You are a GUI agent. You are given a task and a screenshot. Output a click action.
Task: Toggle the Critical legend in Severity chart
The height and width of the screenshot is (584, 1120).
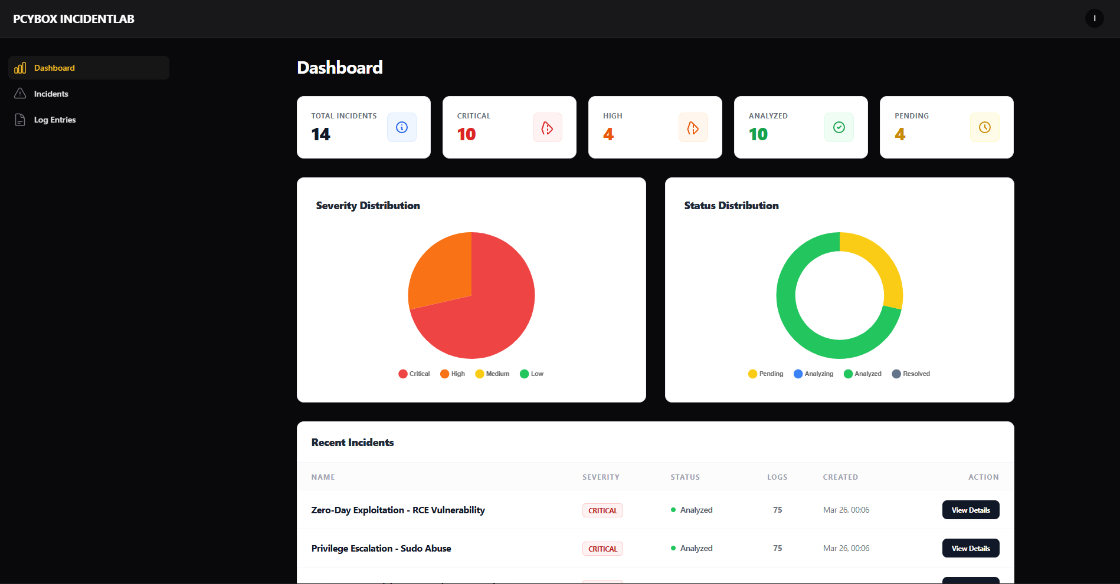pyautogui.click(x=414, y=374)
